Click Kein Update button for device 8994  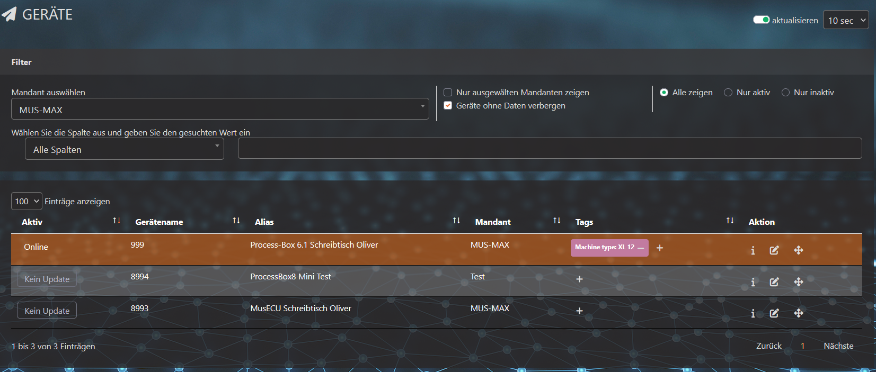47,279
